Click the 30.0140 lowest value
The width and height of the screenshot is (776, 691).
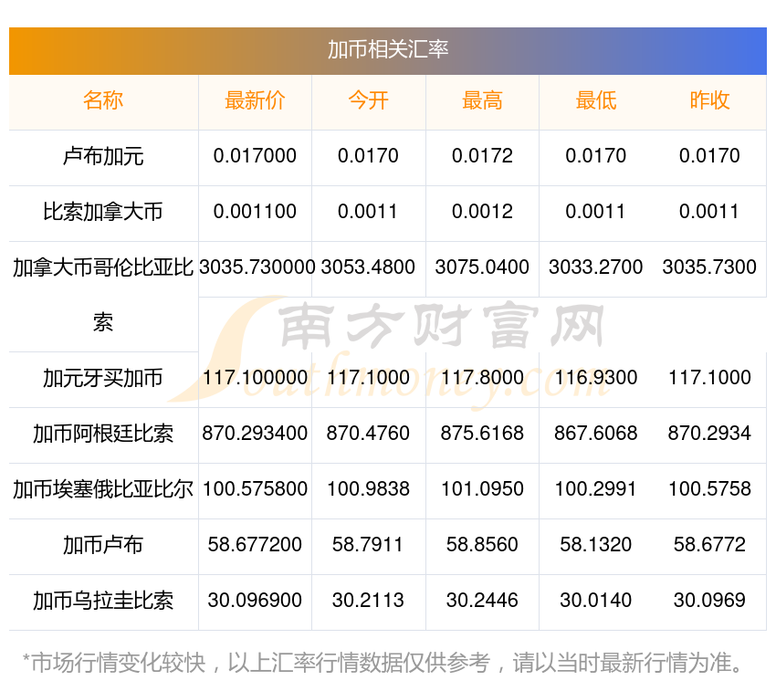[596, 601]
